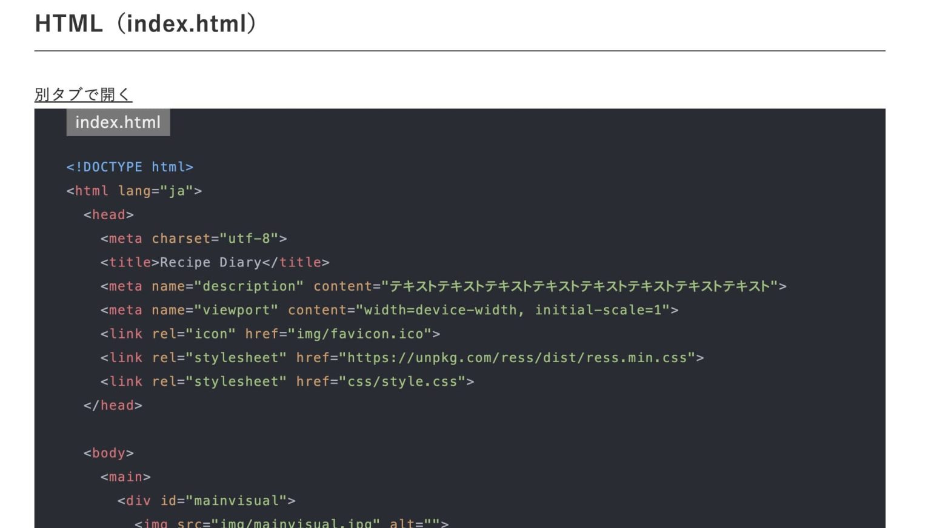Click the DOCTYPE declaration line
The width and height of the screenshot is (931, 528).
tap(129, 167)
